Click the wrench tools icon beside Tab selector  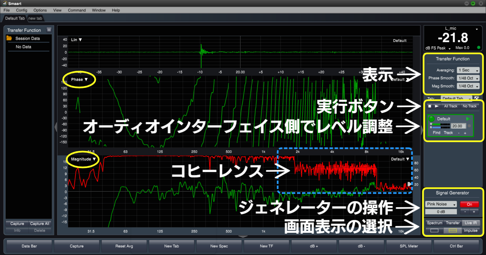tap(477, 98)
